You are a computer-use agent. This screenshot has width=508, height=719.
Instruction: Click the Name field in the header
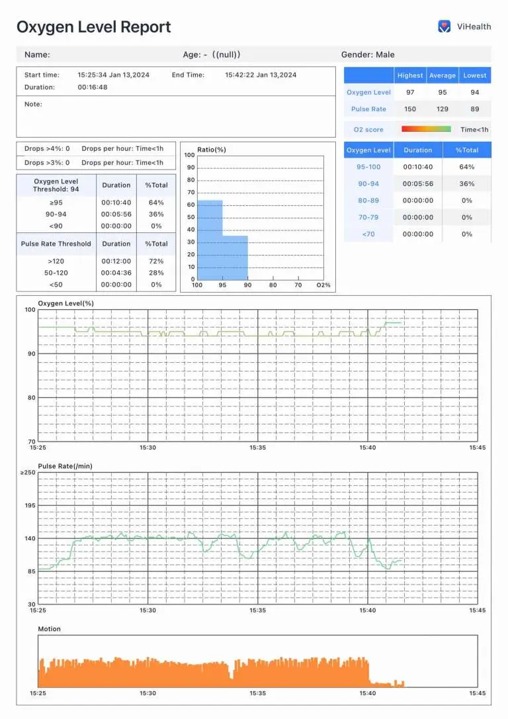(x=37, y=55)
